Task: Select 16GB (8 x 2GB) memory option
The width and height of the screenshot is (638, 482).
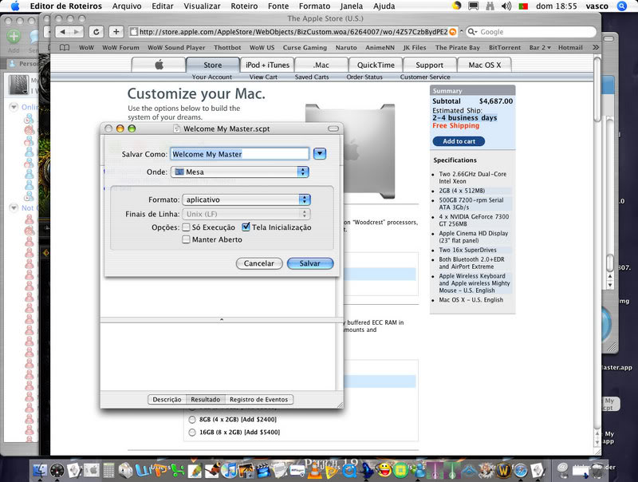Action: coord(192,433)
